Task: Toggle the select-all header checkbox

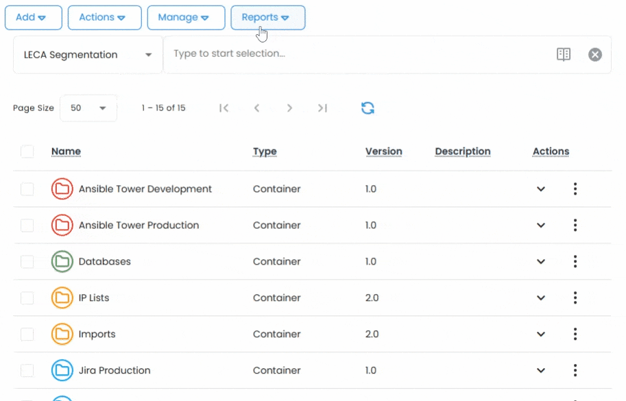Action: 27,151
